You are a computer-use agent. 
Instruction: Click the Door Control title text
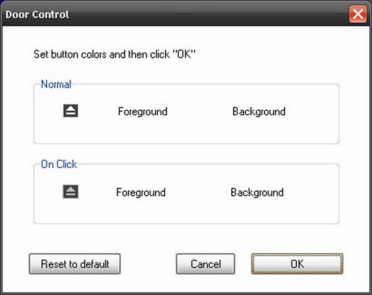37,14
